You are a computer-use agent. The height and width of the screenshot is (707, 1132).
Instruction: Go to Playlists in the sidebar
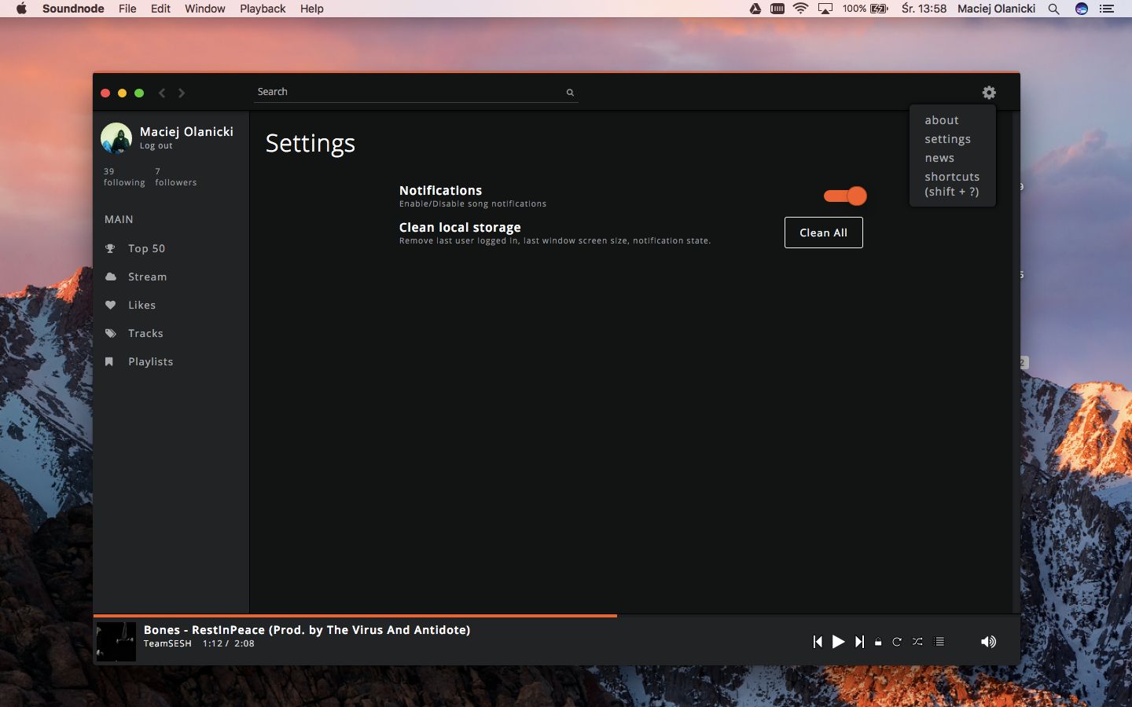click(x=150, y=361)
